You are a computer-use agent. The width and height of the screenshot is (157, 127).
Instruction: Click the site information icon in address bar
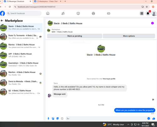pos(15,7)
